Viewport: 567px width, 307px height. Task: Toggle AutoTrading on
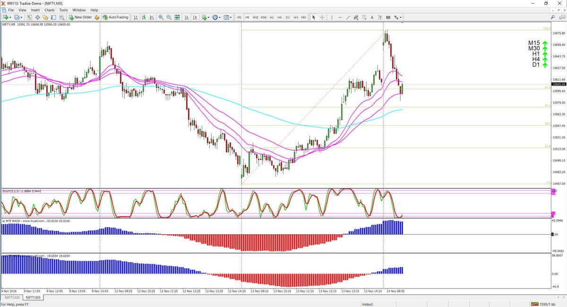(115, 18)
